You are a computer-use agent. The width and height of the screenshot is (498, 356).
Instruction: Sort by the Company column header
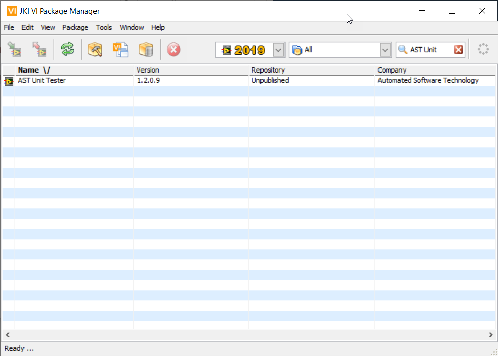click(x=435, y=70)
